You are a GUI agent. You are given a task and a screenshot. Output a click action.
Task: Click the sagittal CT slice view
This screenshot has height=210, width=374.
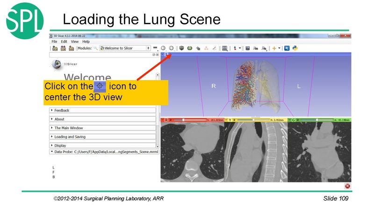coord(256,152)
